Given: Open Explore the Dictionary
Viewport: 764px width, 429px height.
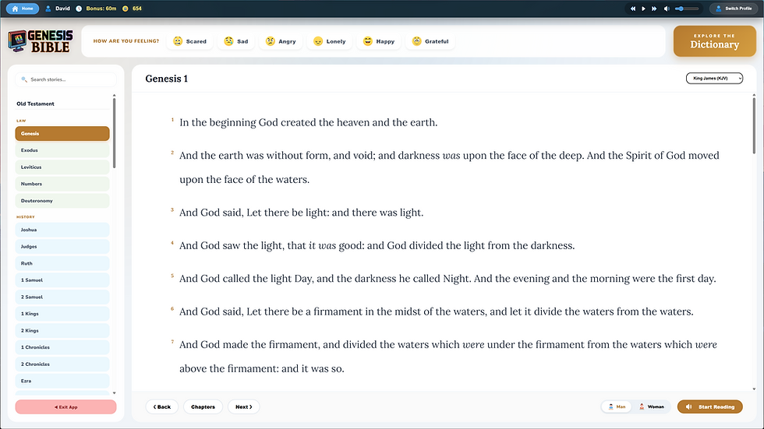Looking at the screenshot, I should point(714,41).
